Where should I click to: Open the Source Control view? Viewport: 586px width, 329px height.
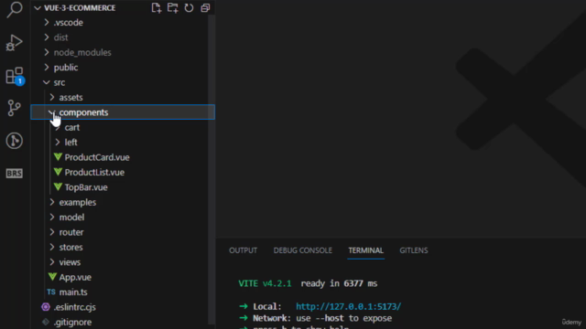(x=15, y=108)
